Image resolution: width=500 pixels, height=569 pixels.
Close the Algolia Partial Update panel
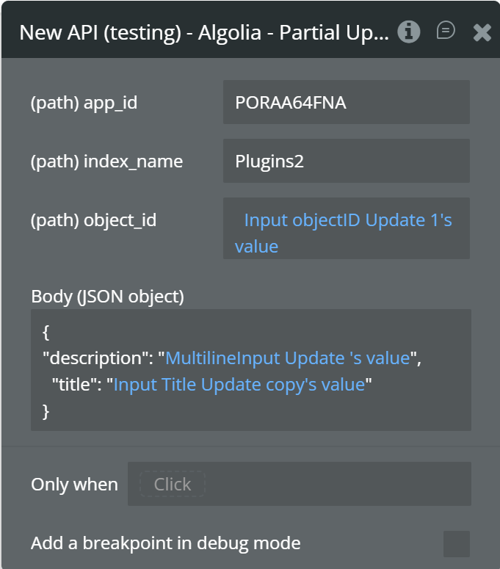[482, 32]
